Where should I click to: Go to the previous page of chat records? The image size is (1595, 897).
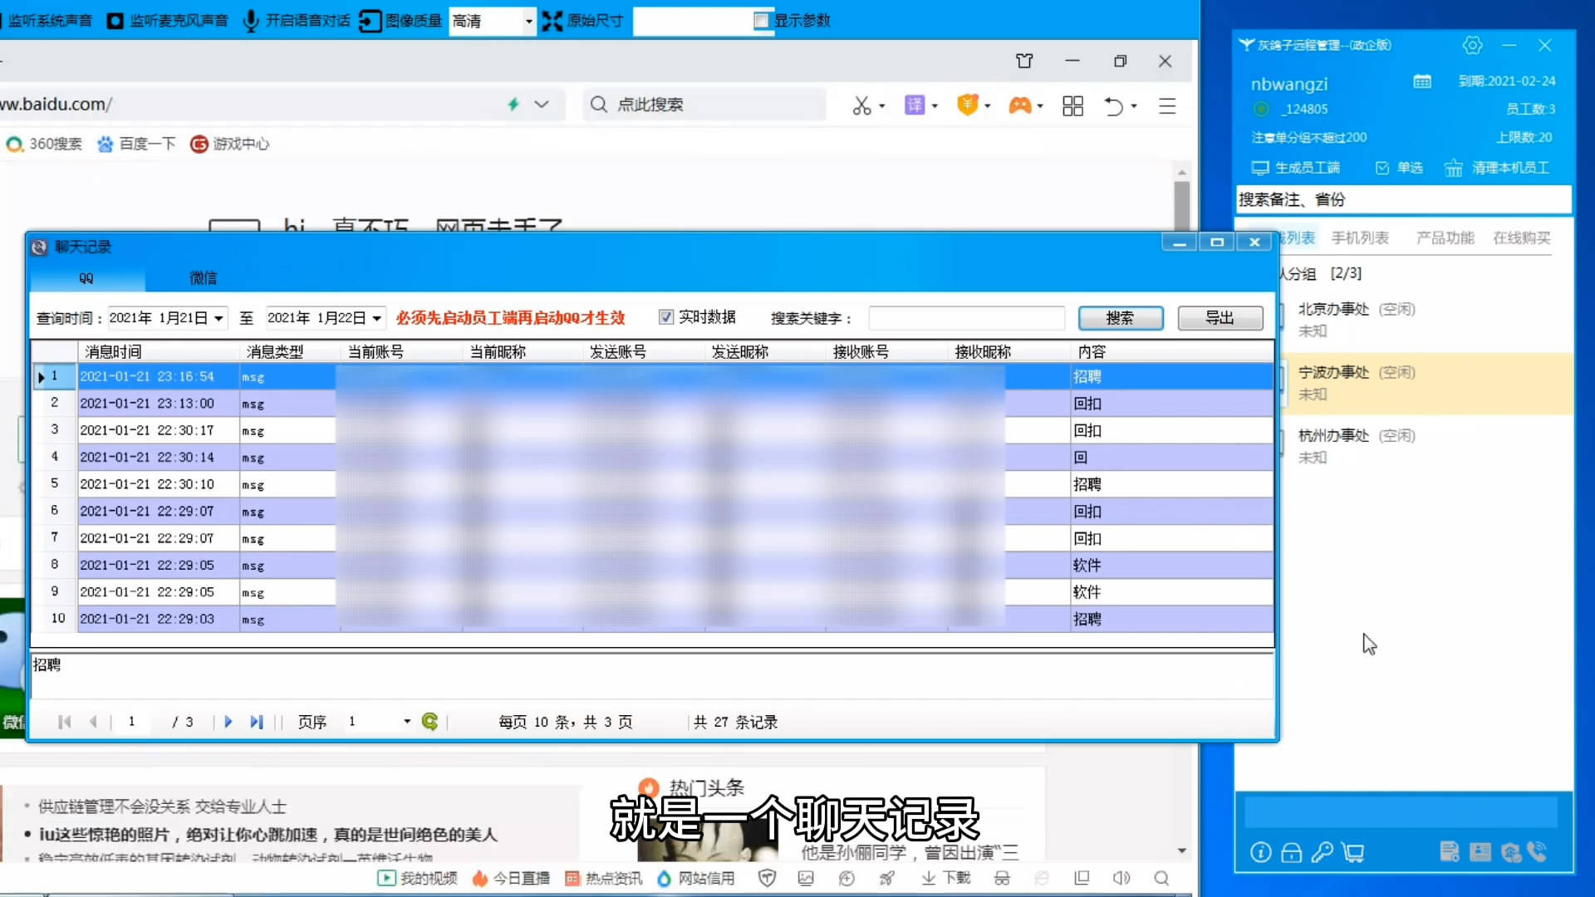coord(93,722)
